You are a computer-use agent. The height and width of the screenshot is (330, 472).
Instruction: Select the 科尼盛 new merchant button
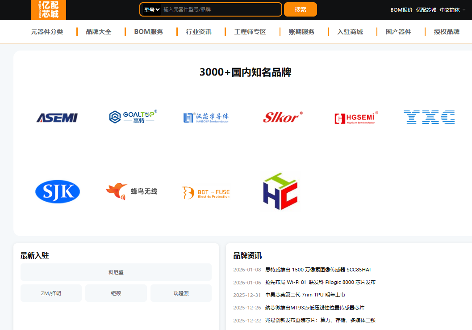pyautogui.click(x=116, y=272)
